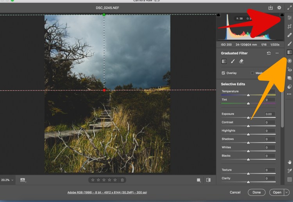Toggle the highlight clipping warning triangle on the histogram
293x202 pixels.
tap(282, 15)
